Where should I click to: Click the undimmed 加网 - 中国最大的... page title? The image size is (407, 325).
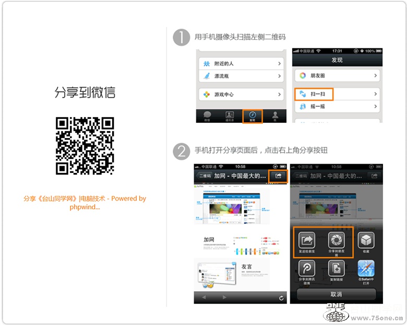[240, 176]
